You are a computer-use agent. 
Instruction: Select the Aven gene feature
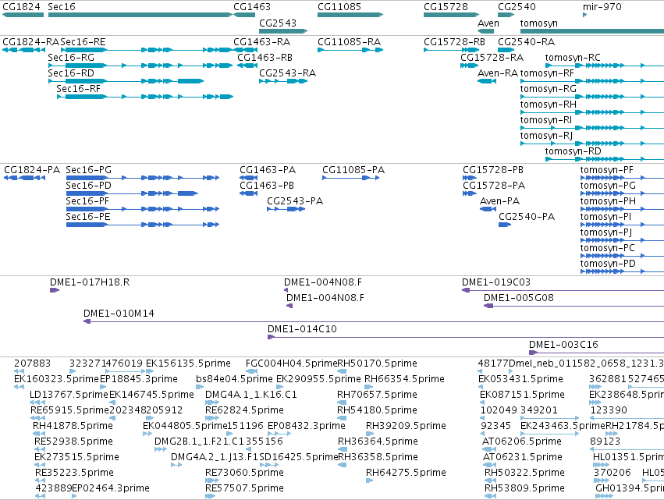(x=486, y=31)
